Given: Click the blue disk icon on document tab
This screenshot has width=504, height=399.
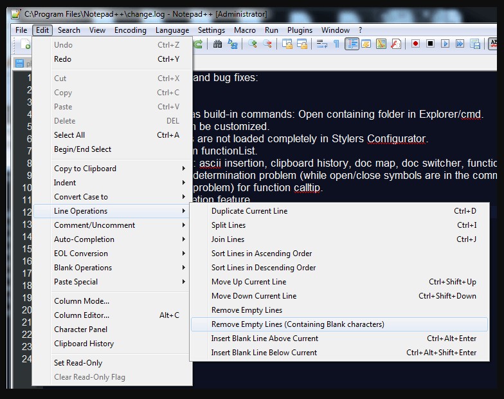Looking at the screenshot, I should point(19,63).
